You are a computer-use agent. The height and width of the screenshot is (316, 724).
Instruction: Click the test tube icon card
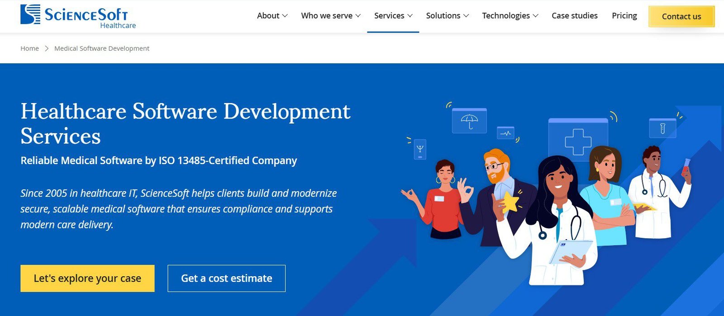[662, 128]
